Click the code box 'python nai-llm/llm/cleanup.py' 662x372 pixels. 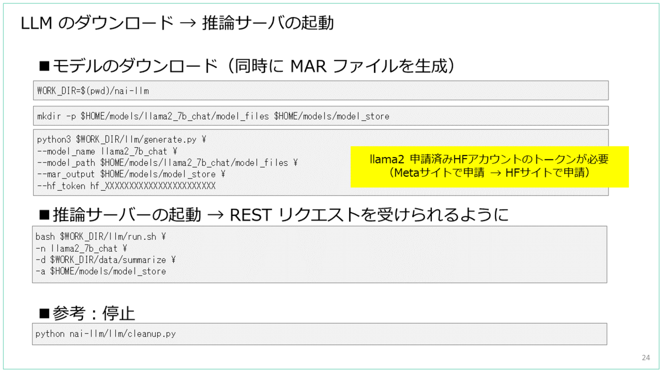coord(320,334)
